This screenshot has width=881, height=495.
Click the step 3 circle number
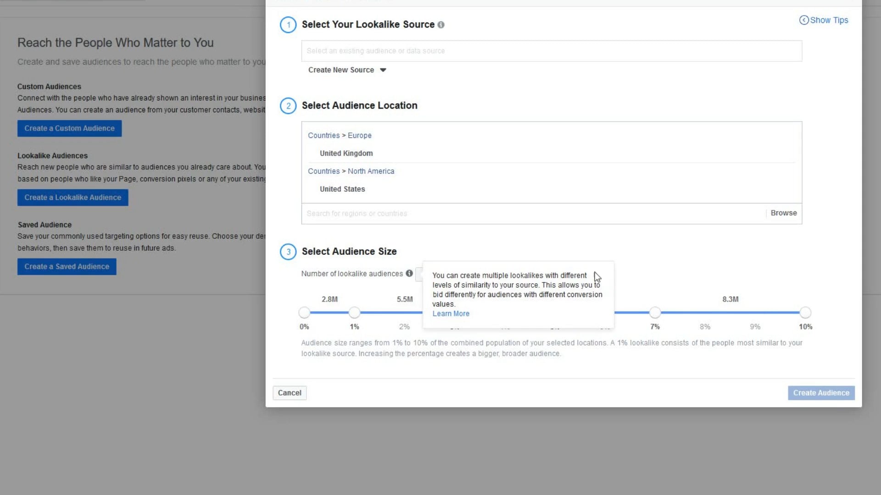288,252
